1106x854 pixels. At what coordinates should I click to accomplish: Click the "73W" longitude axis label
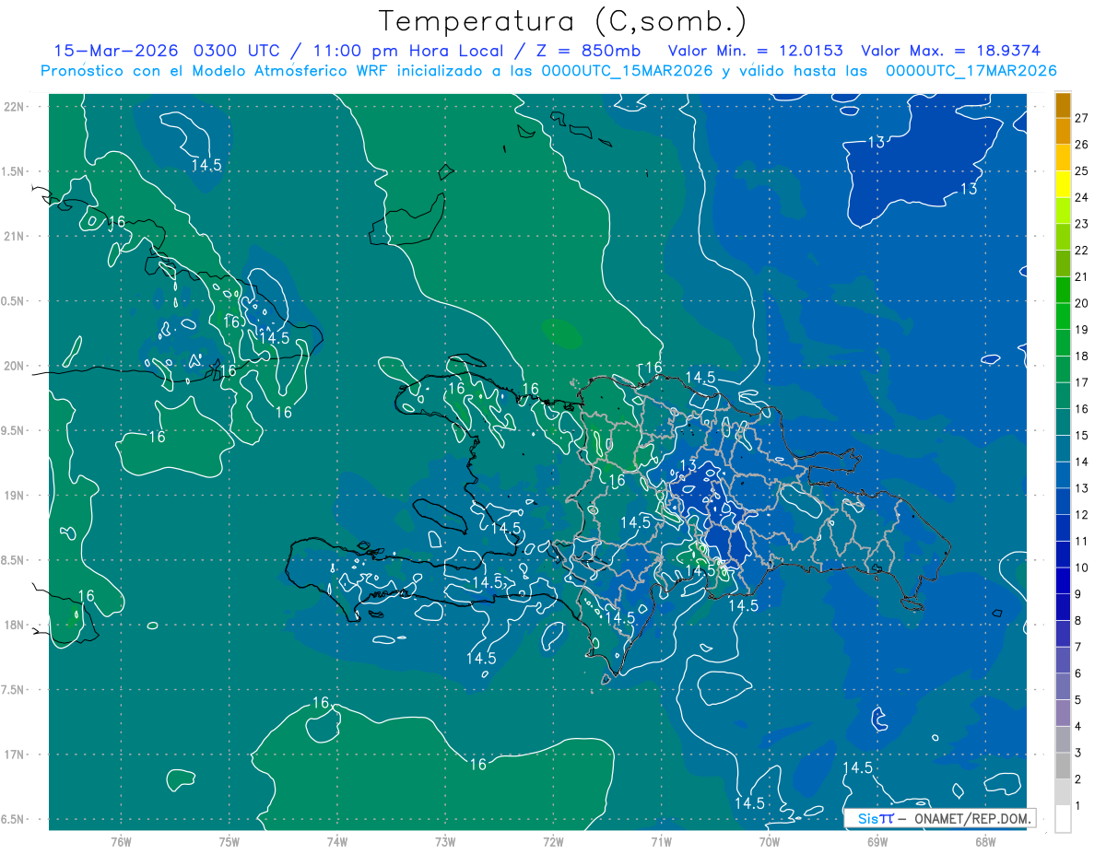(445, 842)
